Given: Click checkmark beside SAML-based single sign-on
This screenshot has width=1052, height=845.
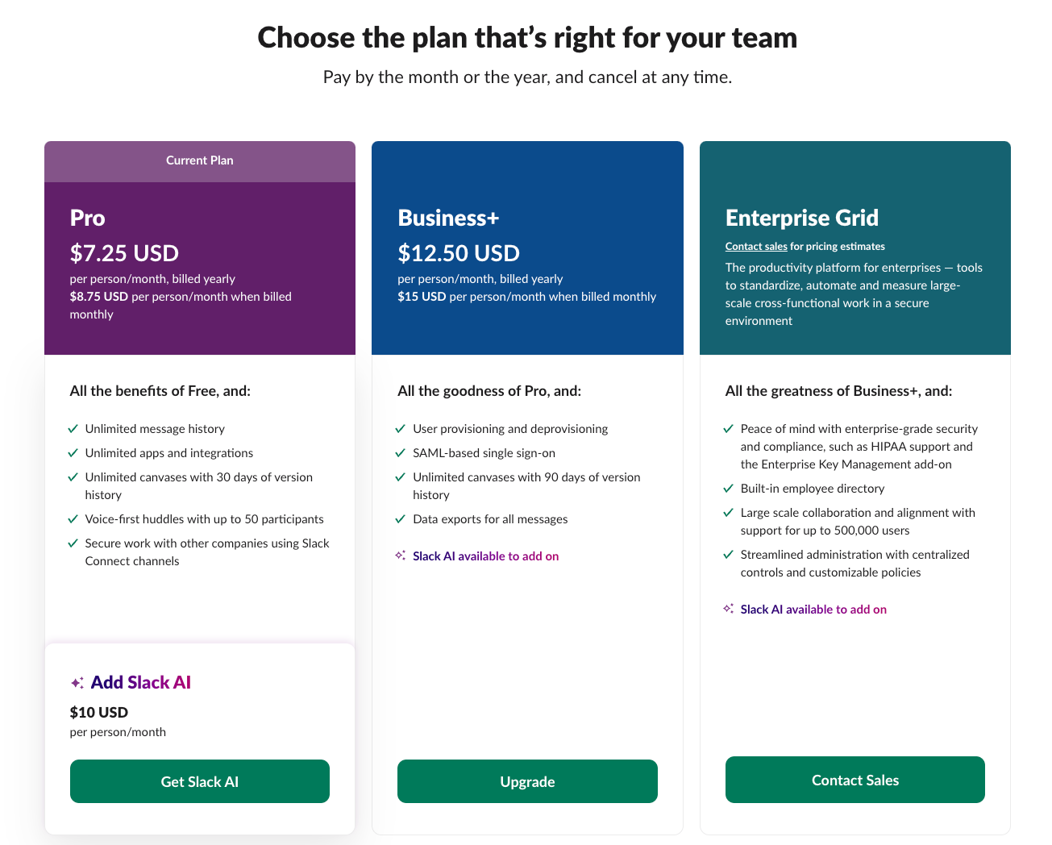Looking at the screenshot, I should tap(401, 453).
